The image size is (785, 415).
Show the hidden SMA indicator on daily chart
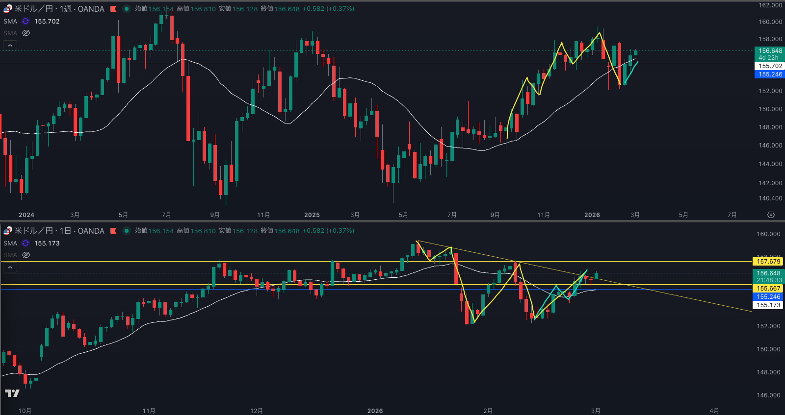tap(26, 255)
